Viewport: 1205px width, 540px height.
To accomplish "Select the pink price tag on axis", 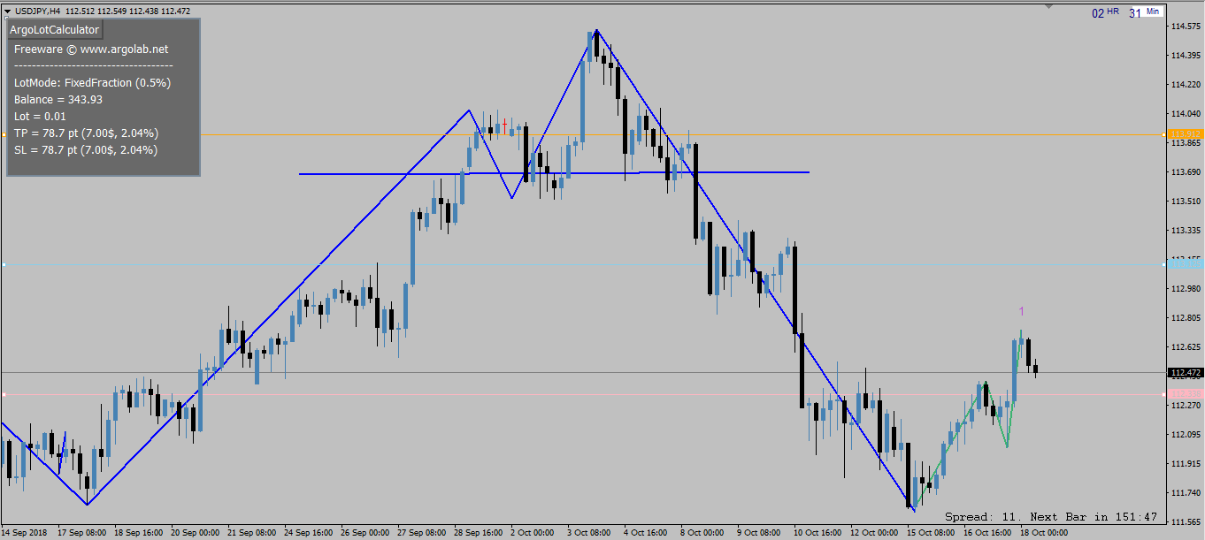I will click(1186, 394).
